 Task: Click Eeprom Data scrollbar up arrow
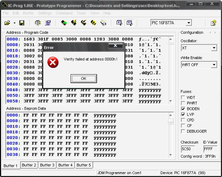pos(171,115)
